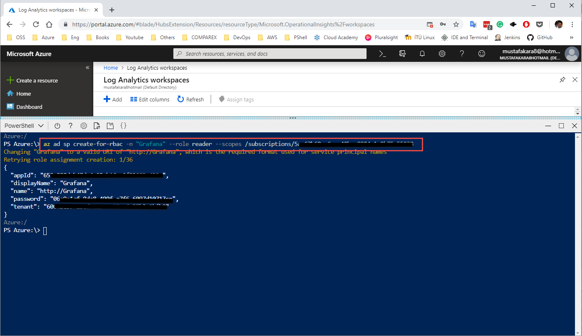Open the IDE and Terminal bookmark
Image resolution: width=582 pixels, height=336 pixels.
click(464, 37)
